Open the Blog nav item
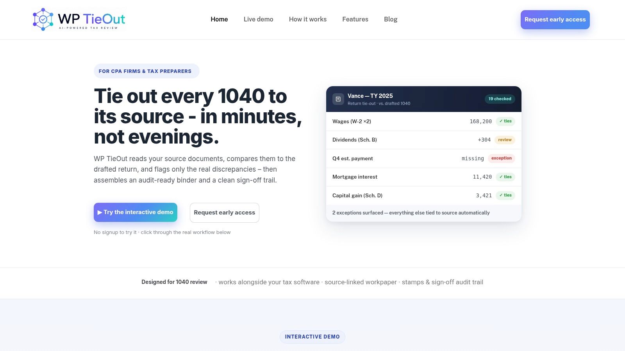 click(x=391, y=19)
